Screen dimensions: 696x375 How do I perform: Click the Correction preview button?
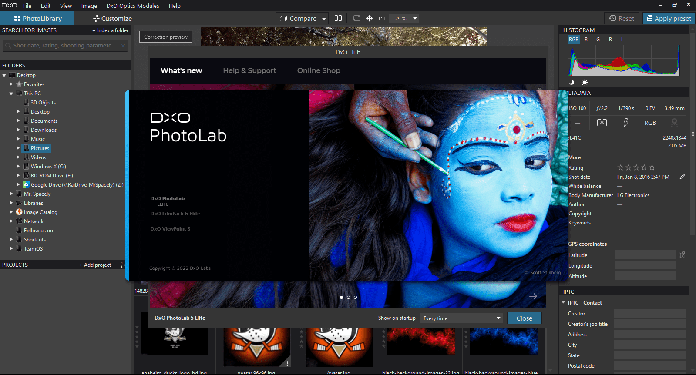[166, 37]
